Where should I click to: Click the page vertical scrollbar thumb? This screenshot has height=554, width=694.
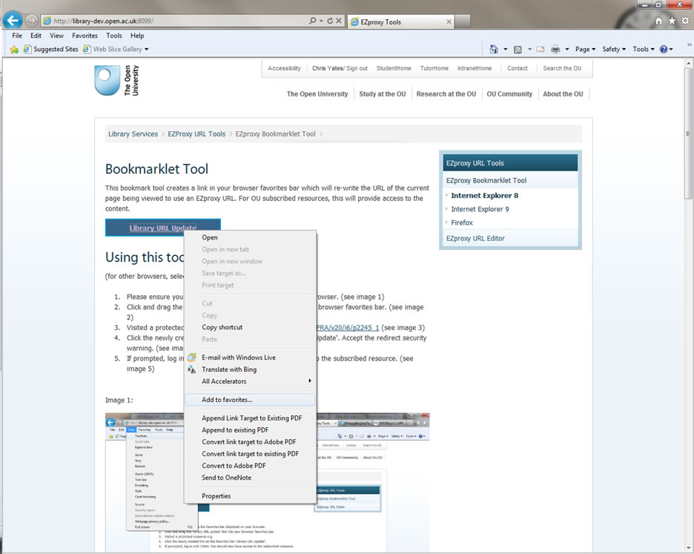coord(688,133)
